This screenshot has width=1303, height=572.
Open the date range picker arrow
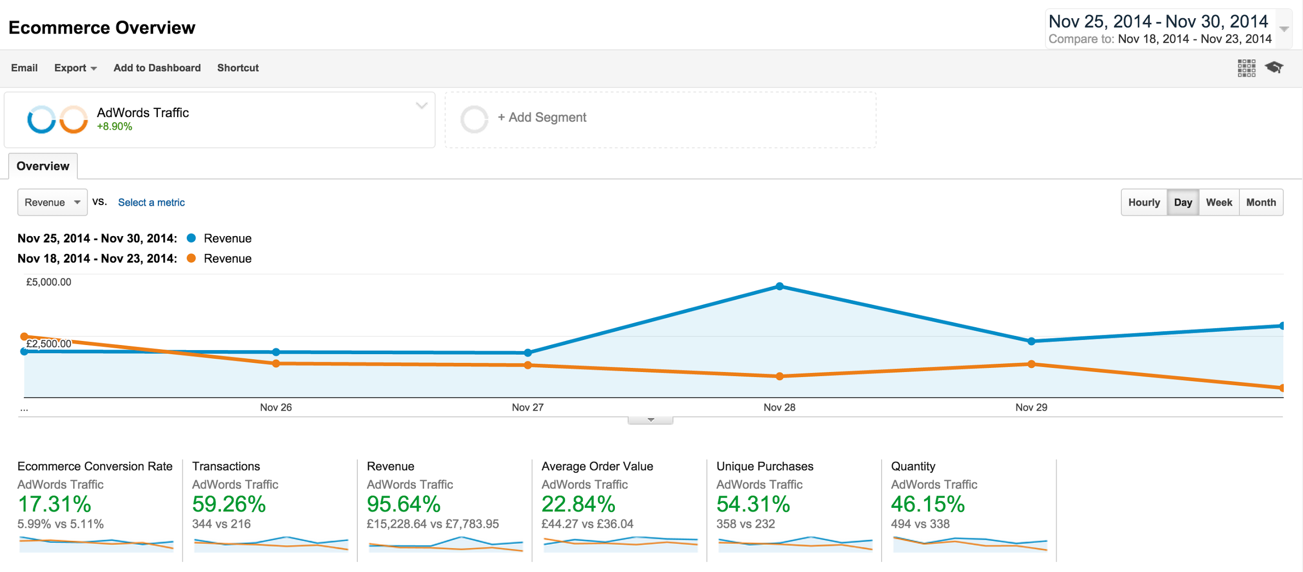tap(1284, 29)
